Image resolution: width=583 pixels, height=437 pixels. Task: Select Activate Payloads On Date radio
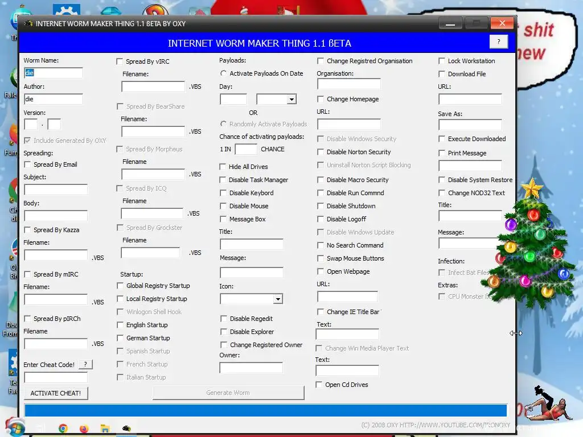[223, 73]
